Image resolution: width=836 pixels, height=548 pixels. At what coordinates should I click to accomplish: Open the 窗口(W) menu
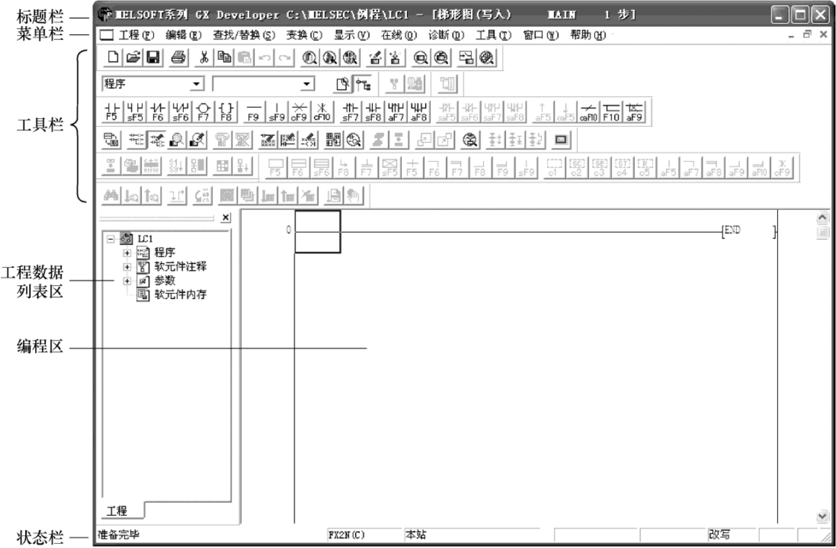click(541, 35)
